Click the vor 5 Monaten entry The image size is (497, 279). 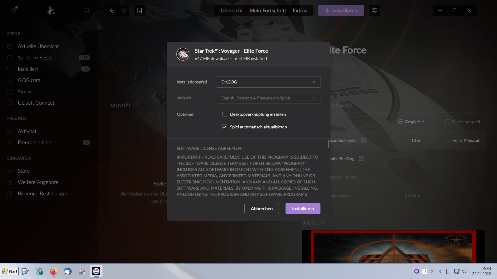pos(466,140)
